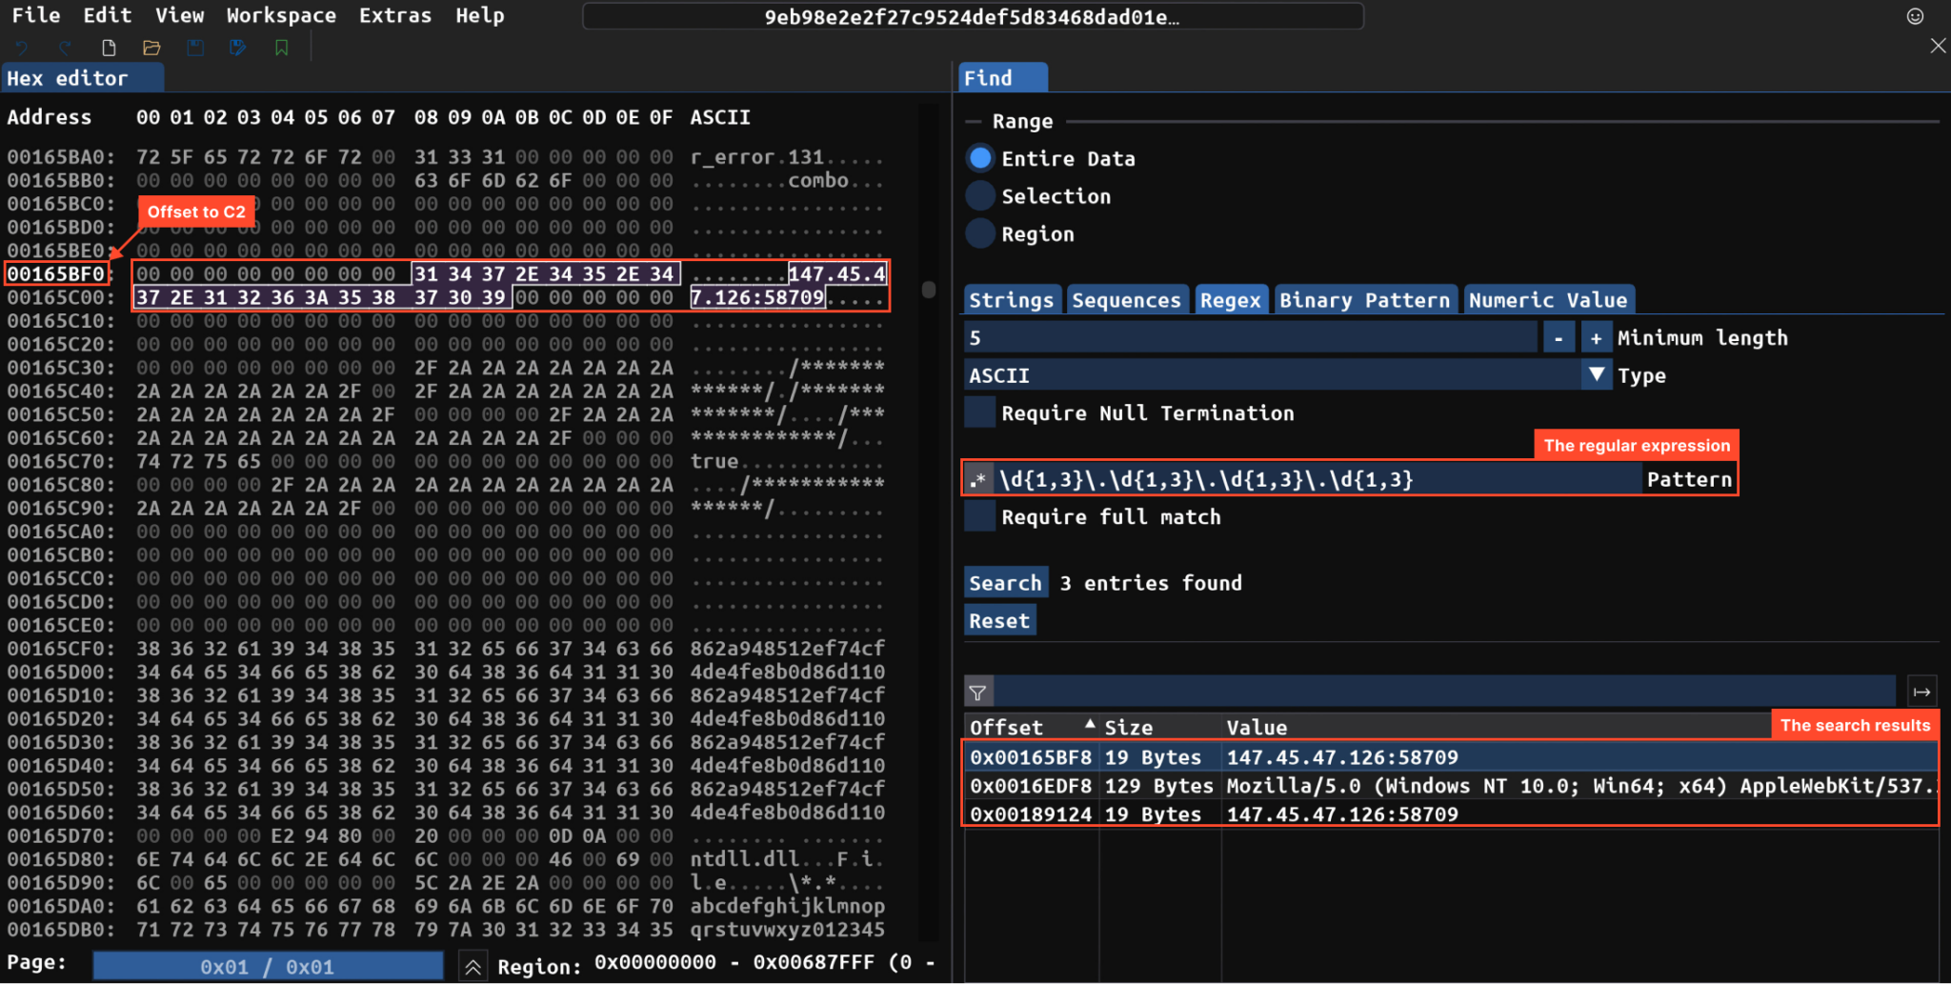
Task: Expand the ASCII Type dropdown
Action: (1596, 375)
